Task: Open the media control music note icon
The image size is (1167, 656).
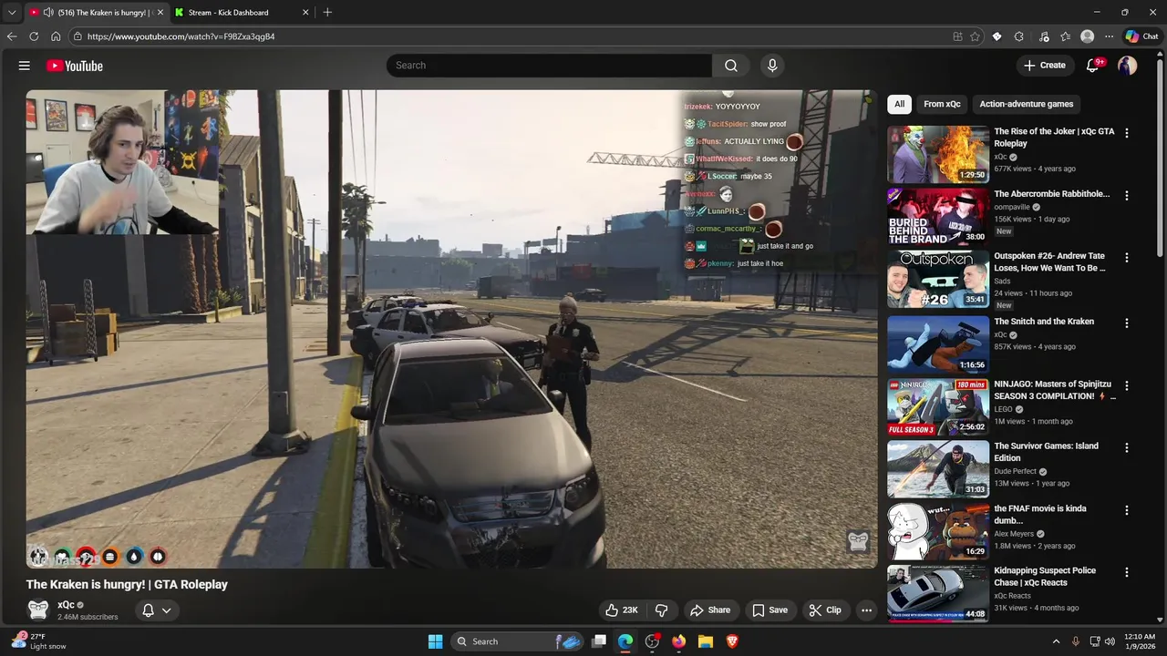Action: [1043, 36]
